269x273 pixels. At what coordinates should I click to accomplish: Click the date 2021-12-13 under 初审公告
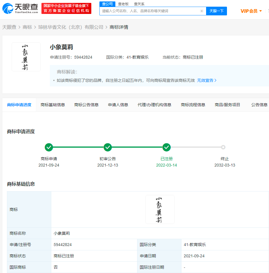108,165
